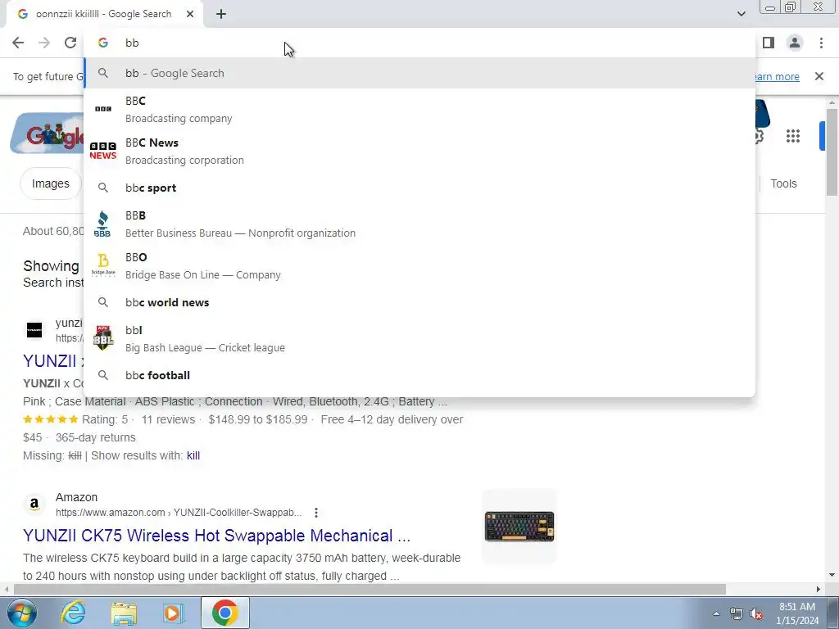Choose the BBC News suggestion

(x=419, y=151)
